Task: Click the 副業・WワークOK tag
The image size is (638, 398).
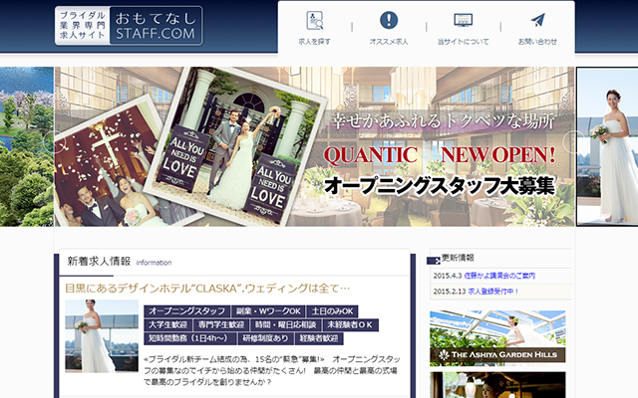Action: (x=268, y=311)
